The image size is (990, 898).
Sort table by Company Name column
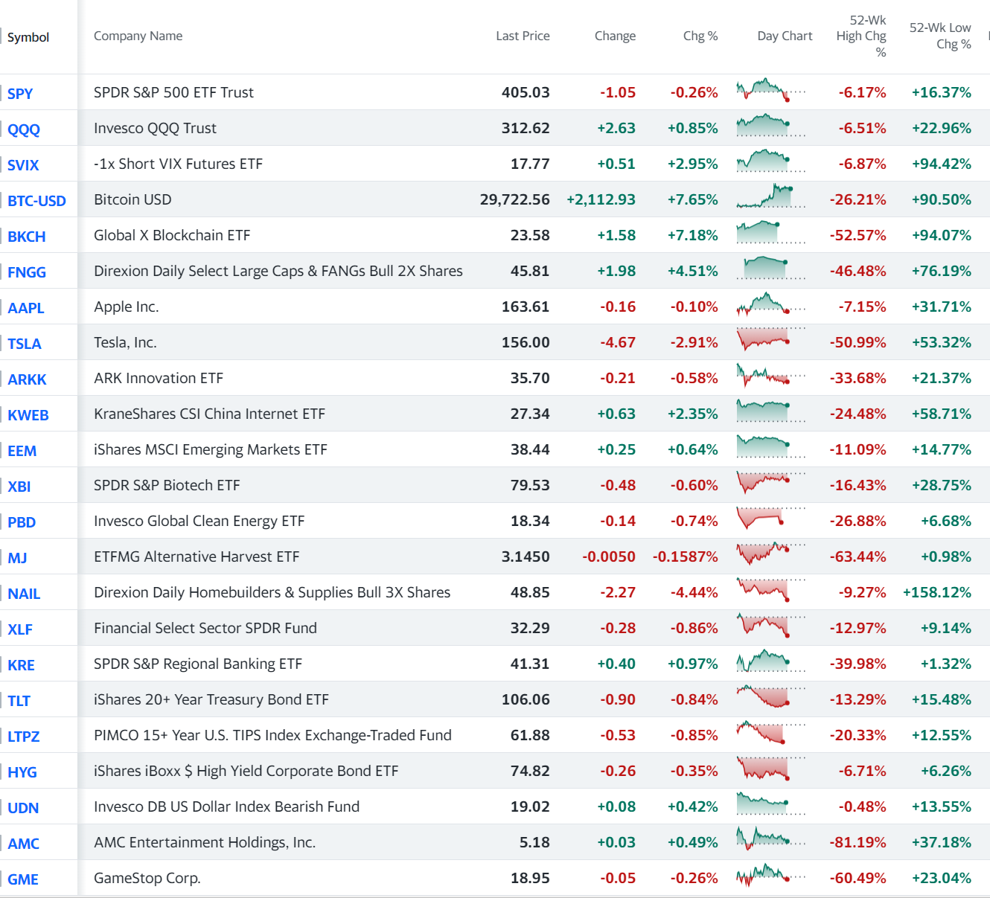coord(138,36)
